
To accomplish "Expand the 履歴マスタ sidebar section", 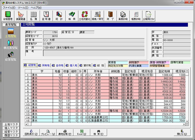I will 11,135.
